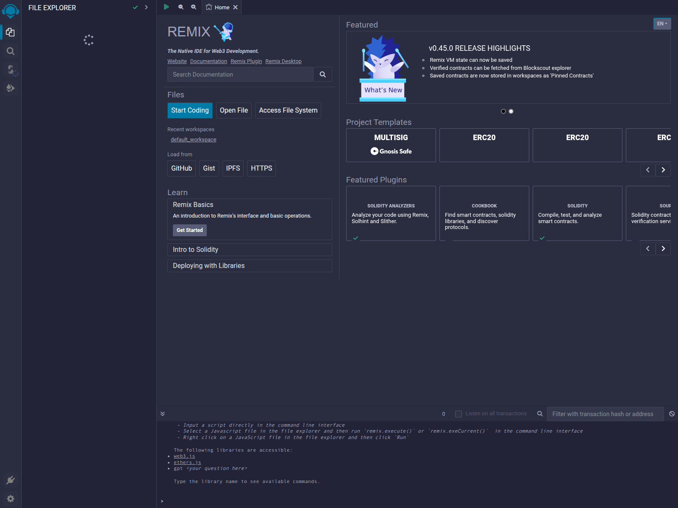Open default_workspace recent workspace
This screenshot has height=508, width=678.
pos(194,140)
